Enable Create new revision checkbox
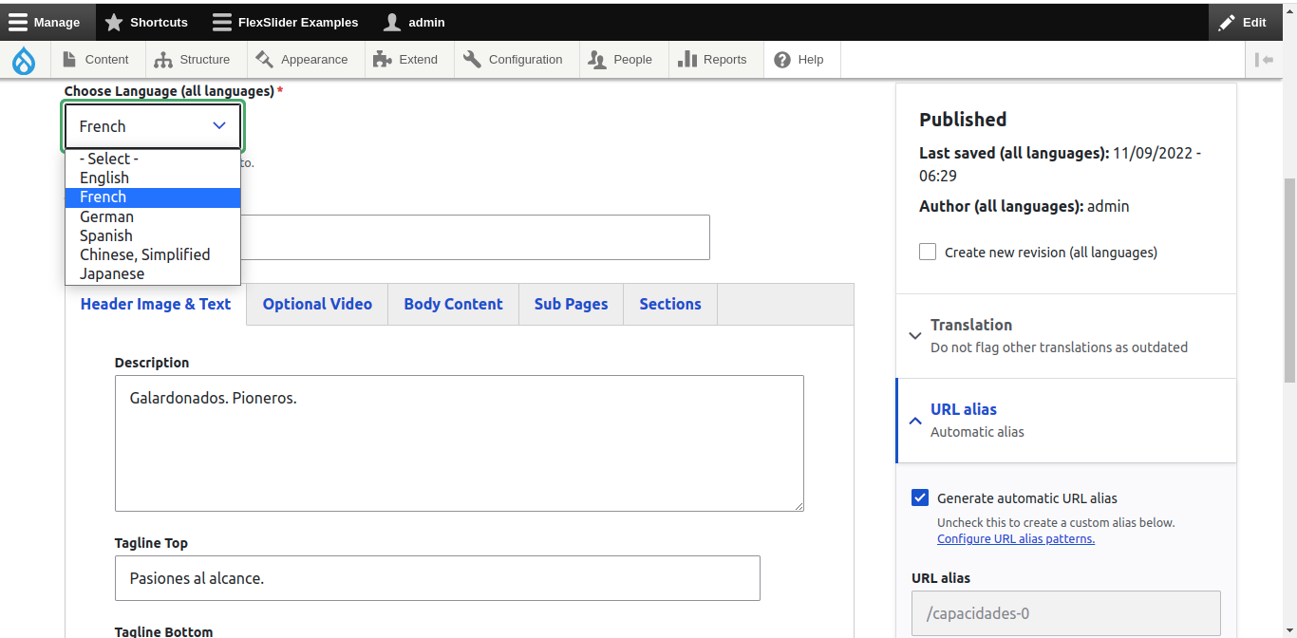This screenshot has width=1297, height=638. [x=928, y=253]
